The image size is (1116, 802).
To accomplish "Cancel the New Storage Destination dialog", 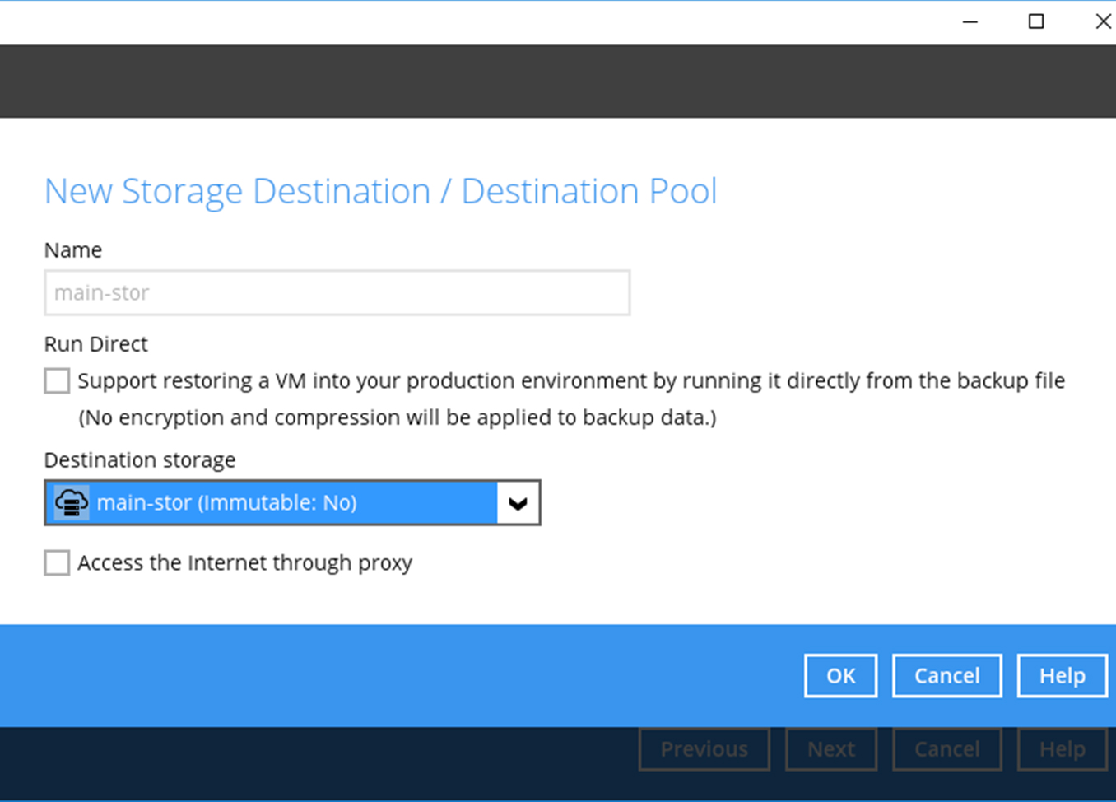I will (x=946, y=675).
